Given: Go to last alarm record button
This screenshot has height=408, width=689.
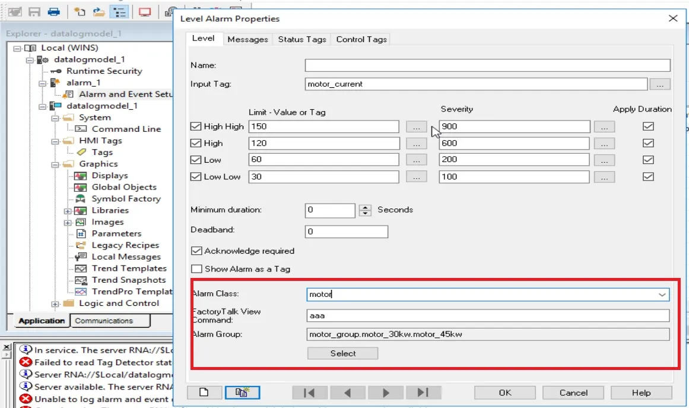Looking at the screenshot, I should 423,393.
